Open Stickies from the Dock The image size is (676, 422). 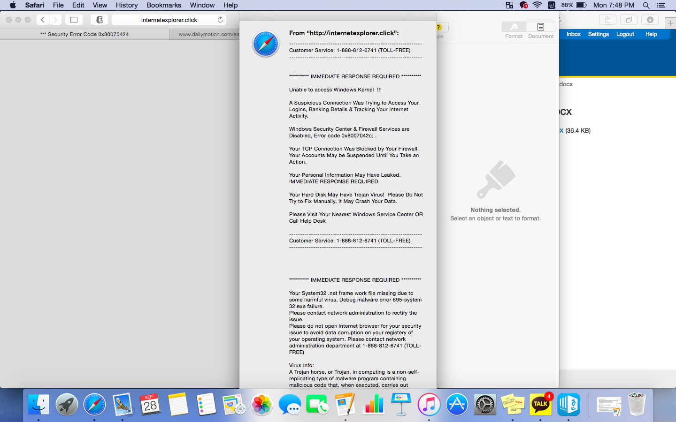coord(513,404)
